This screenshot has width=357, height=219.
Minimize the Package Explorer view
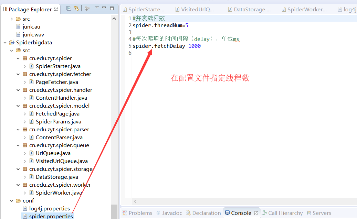point(104,8)
